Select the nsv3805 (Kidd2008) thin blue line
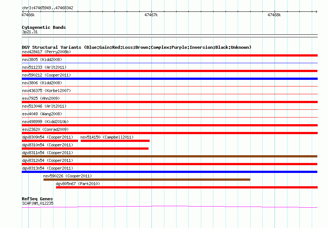This screenshot has width=328, height=228. [170, 63]
